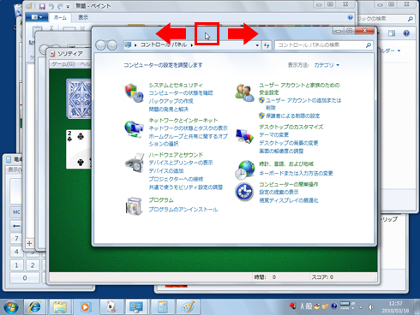Click the magnifier icon in Control Panel search

tap(369, 45)
